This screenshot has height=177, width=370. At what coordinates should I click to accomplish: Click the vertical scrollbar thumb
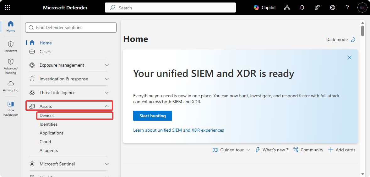coord(362,31)
